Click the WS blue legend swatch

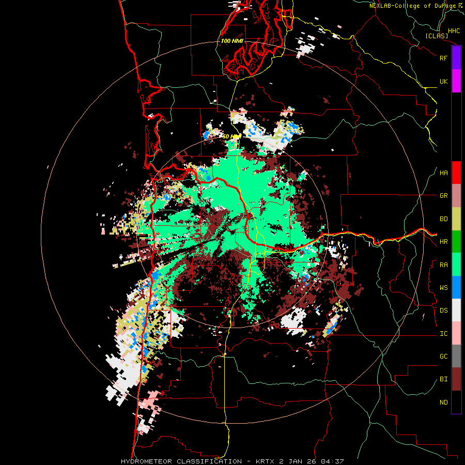456,287
